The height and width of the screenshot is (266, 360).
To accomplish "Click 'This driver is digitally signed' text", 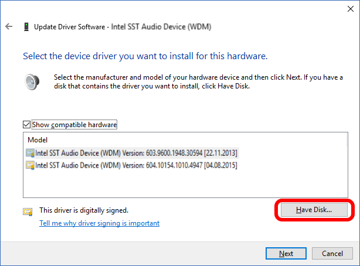I will 83,210.
